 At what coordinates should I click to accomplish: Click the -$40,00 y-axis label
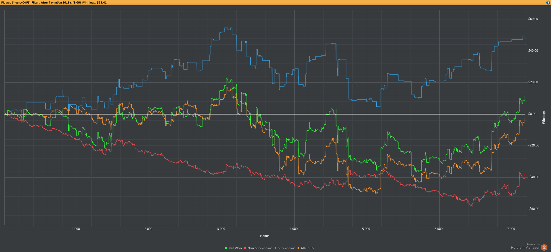[534, 177]
